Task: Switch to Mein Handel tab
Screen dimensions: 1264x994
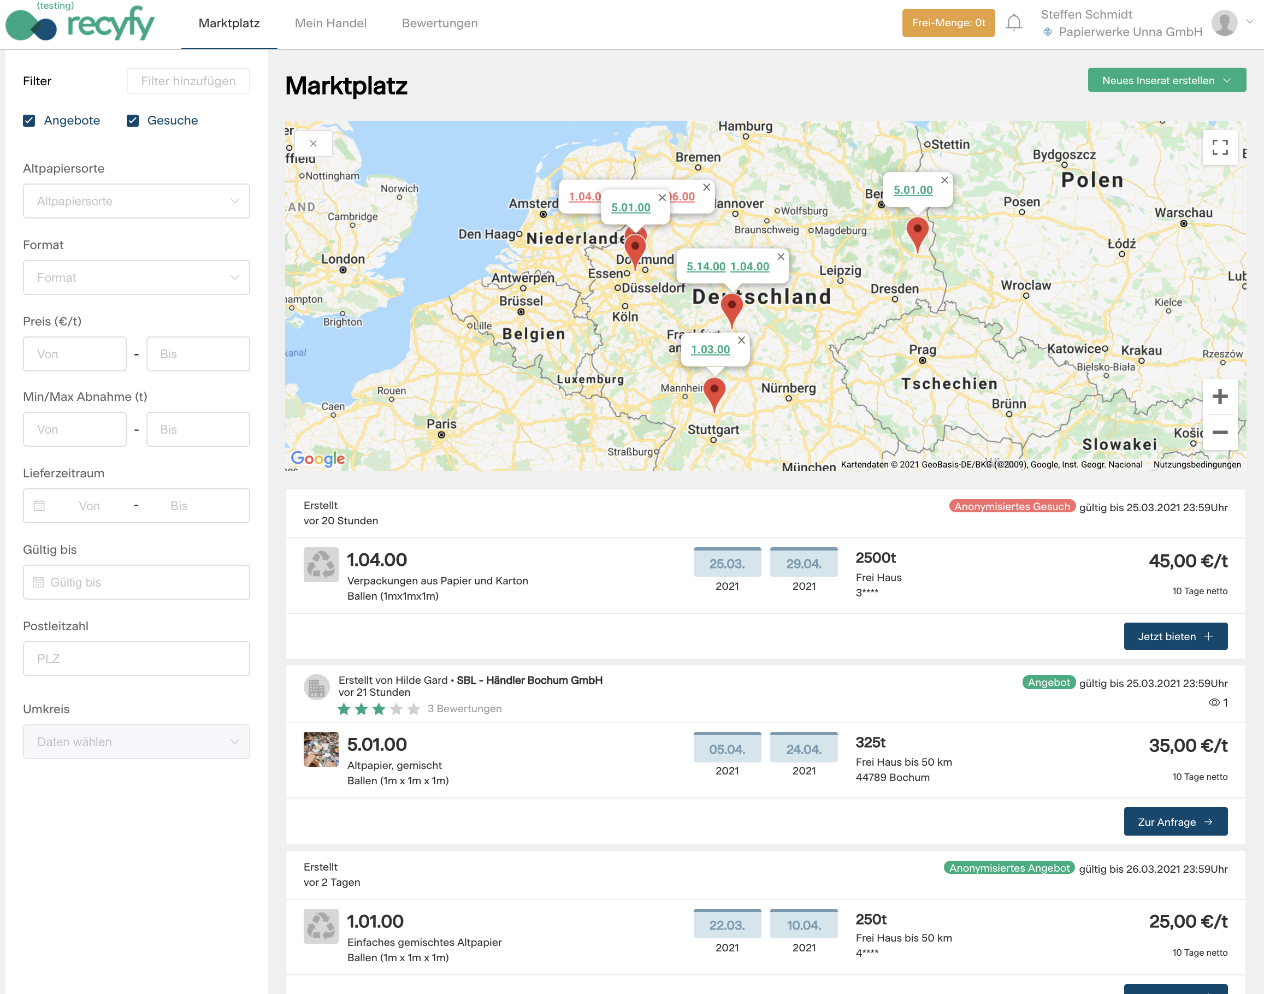Action: pos(330,23)
